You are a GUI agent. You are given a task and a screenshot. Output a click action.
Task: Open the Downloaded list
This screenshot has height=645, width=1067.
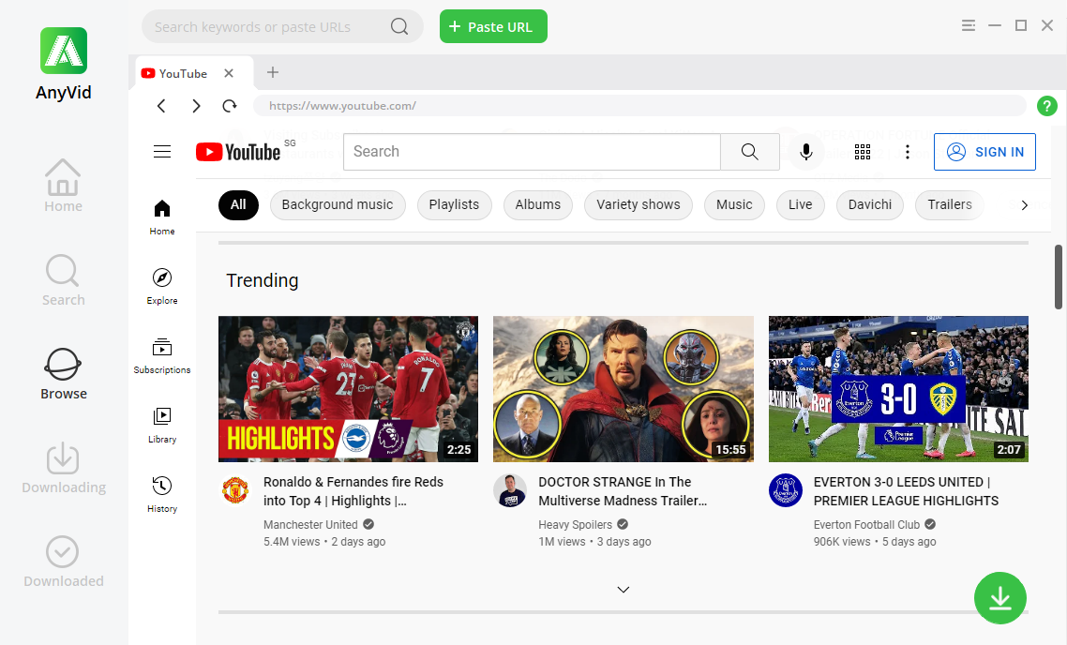(63, 562)
